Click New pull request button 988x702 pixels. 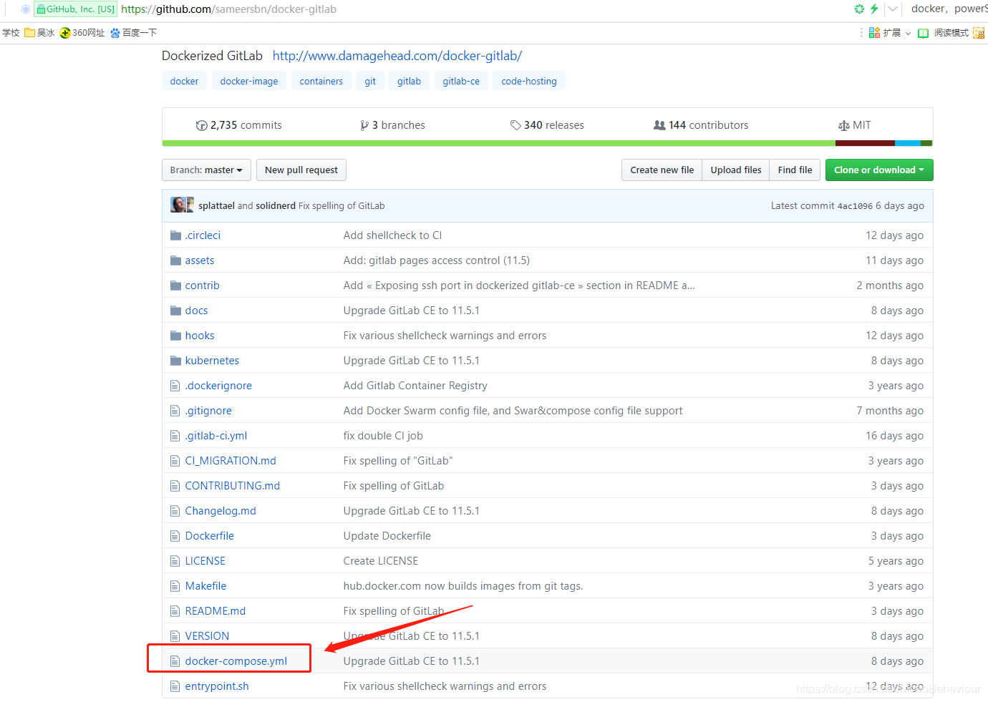pos(301,170)
